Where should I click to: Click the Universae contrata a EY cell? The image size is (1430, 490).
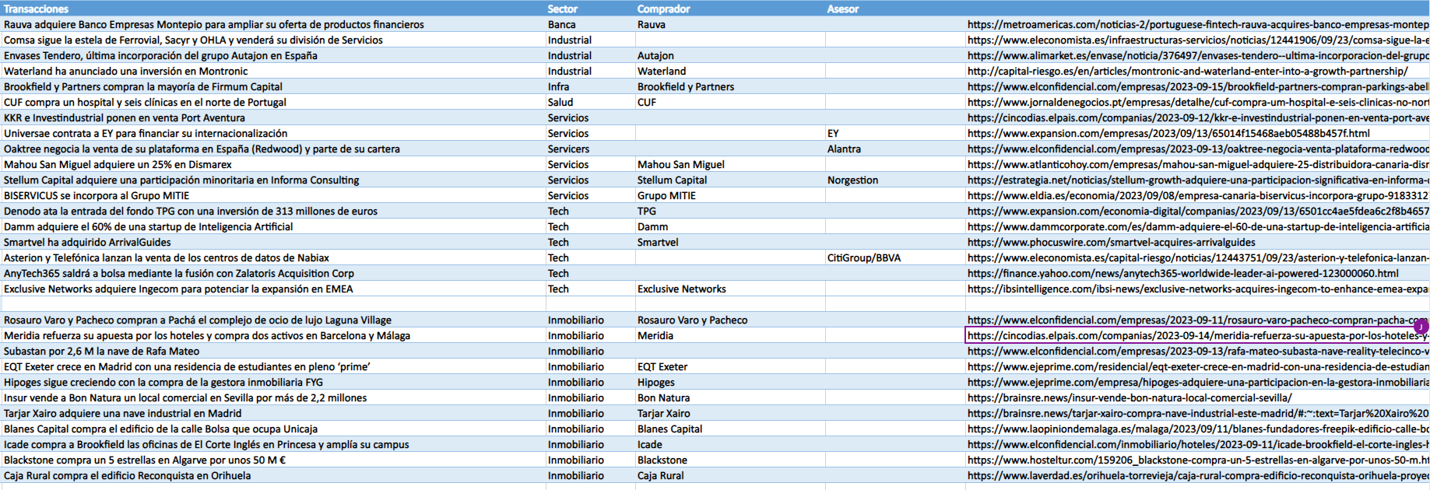click(272, 133)
